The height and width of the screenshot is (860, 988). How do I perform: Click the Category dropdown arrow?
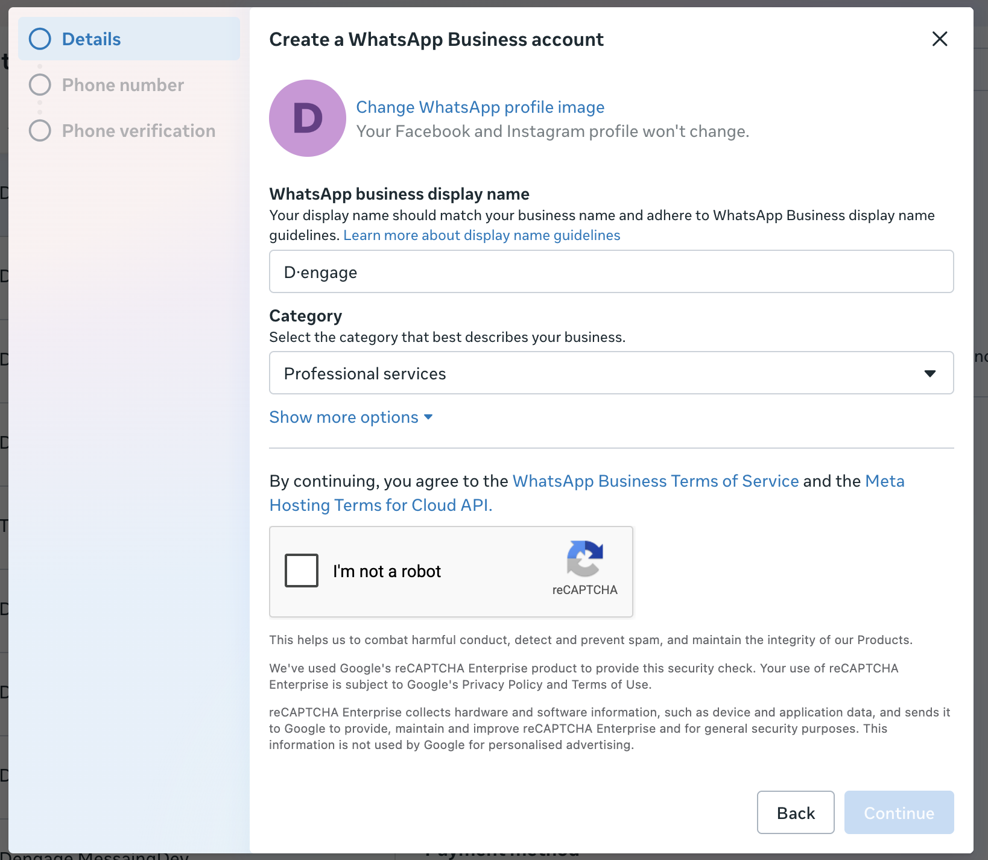pos(930,374)
